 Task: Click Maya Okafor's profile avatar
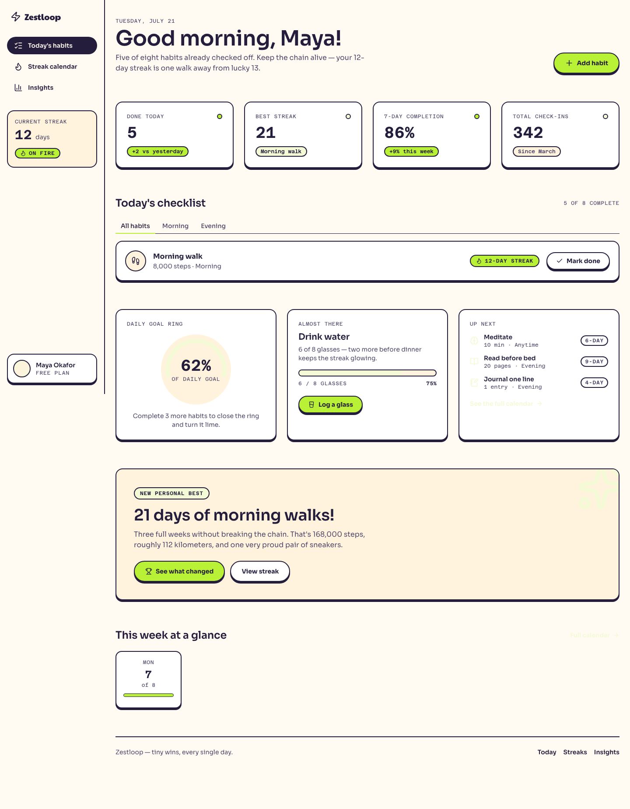(x=22, y=369)
